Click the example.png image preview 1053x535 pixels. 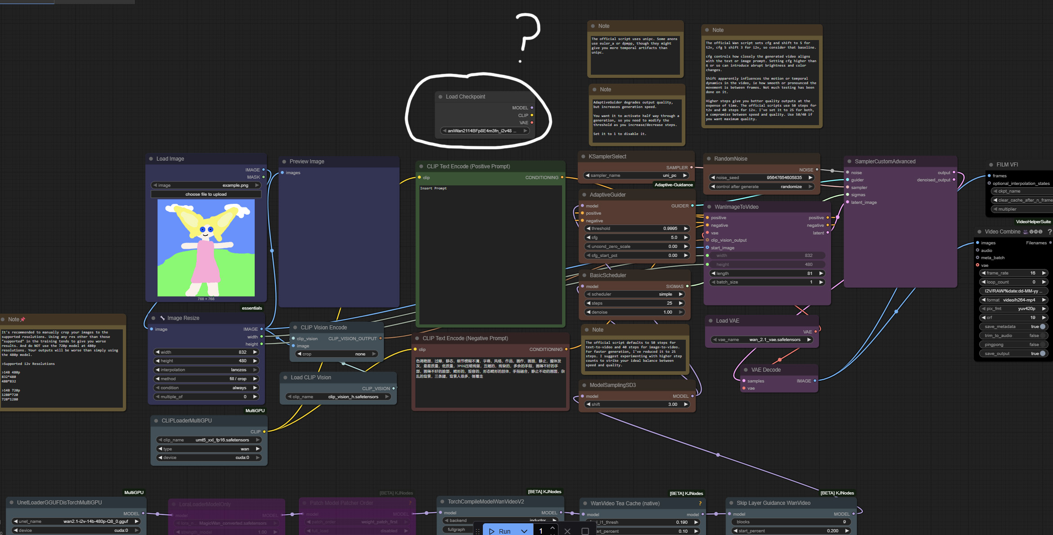click(206, 248)
